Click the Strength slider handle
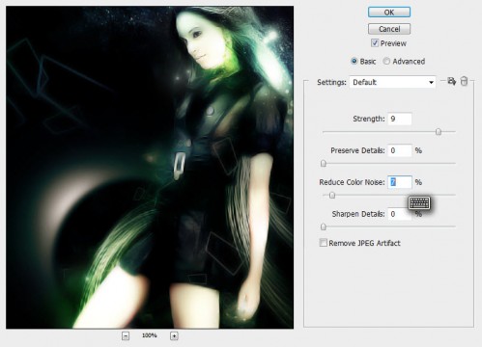Image resolution: width=482 pixels, height=347 pixels. coord(439,132)
